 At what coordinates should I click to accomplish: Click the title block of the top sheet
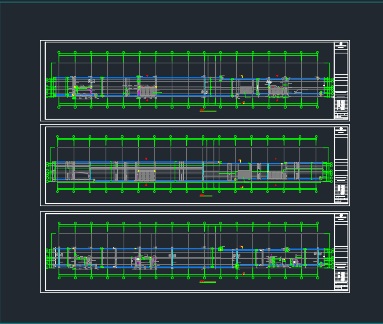(x=341, y=81)
